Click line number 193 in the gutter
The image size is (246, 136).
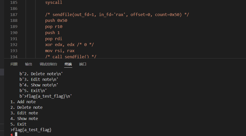tap(14, 51)
